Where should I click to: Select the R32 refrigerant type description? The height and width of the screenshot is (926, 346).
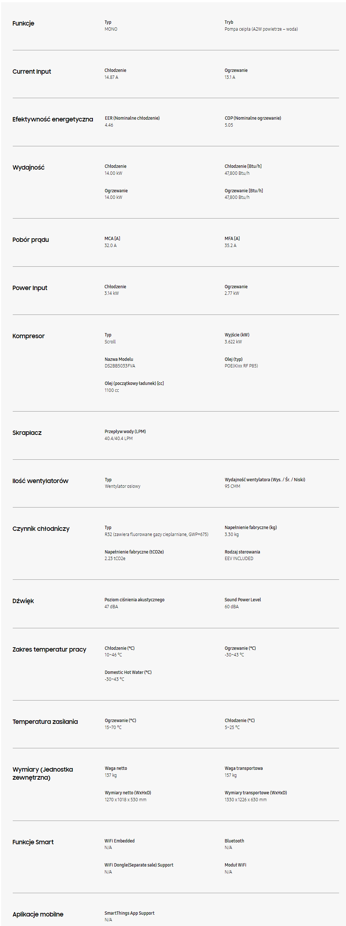coord(157,535)
